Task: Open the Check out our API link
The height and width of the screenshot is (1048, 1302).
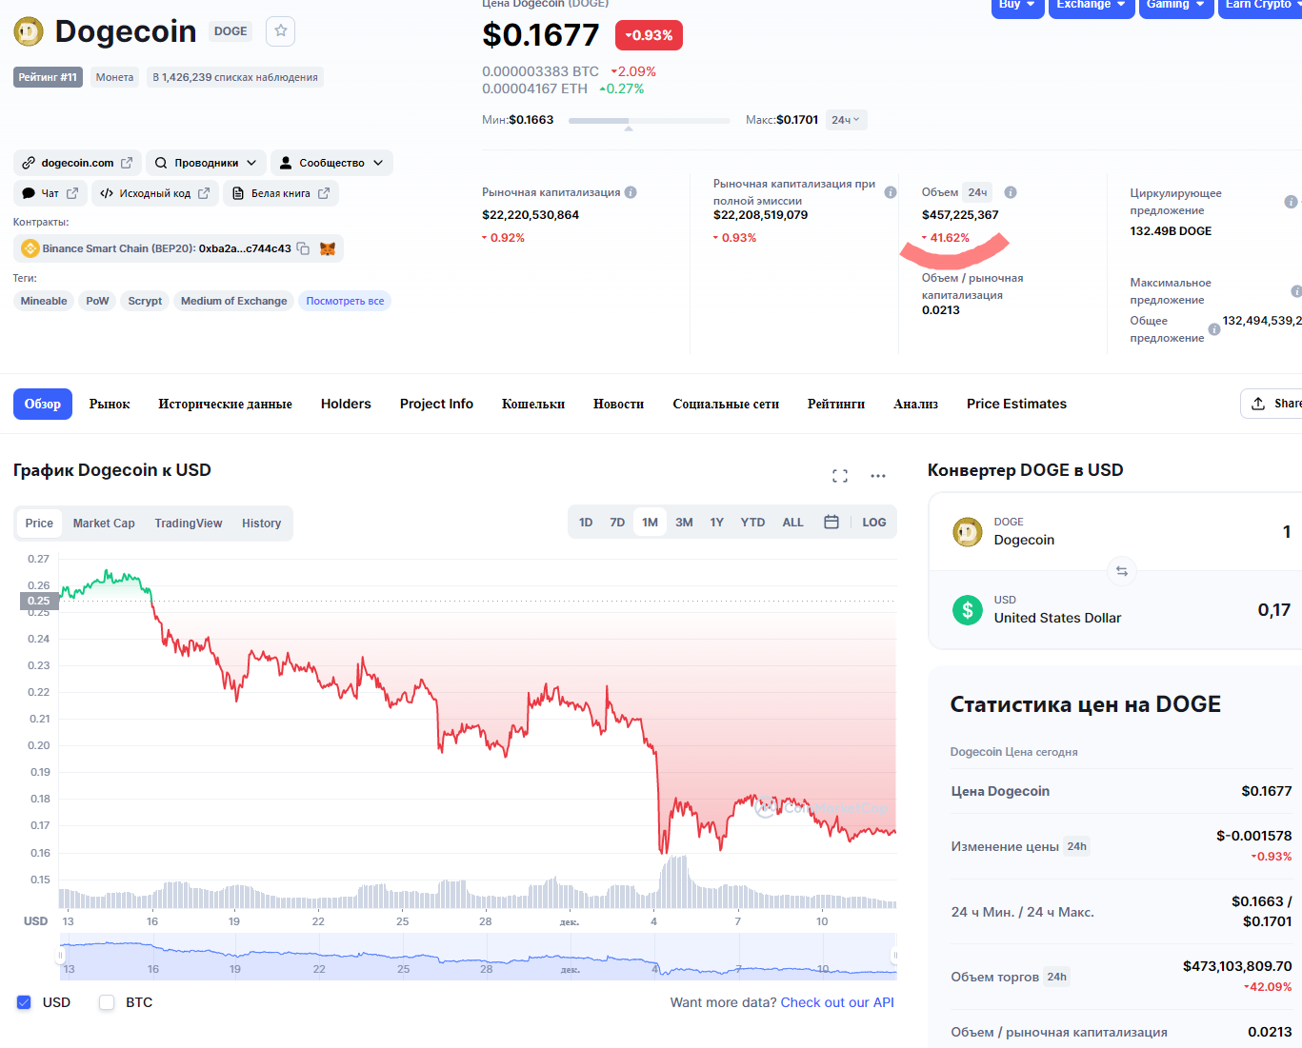Action: coord(837,1002)
